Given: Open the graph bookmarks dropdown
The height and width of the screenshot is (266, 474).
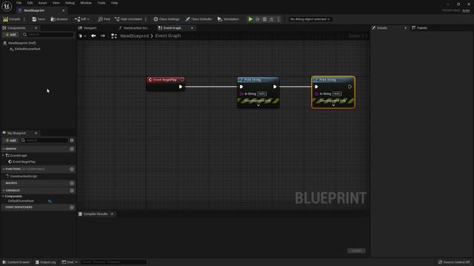Looking at the screenshot, I should point(82,36).
